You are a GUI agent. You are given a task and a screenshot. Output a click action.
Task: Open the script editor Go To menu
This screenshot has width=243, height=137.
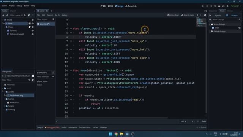57,15
